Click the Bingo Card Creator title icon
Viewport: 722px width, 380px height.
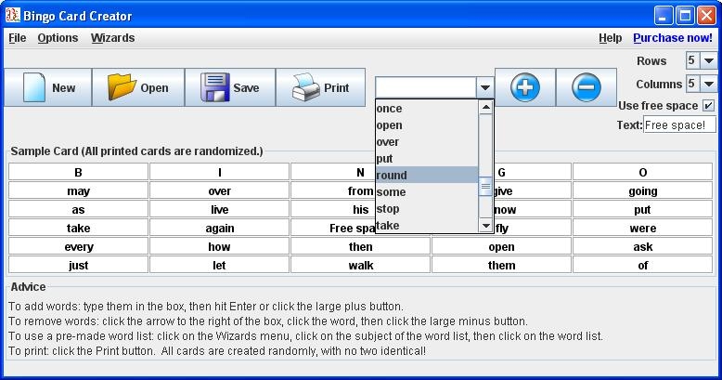click(12, 15)
